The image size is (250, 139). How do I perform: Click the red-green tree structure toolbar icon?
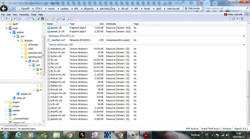point(33,19)
